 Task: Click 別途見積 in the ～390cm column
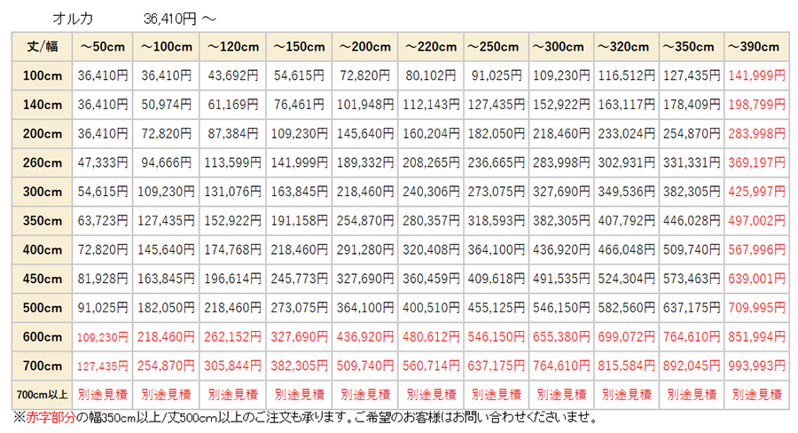[x=757, y=393]
